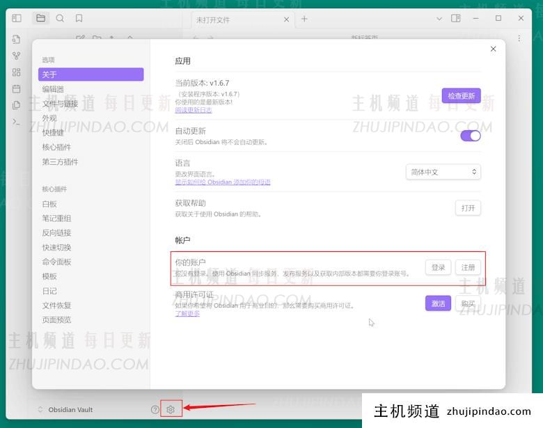Screen dimensions: 543x428
Task: Click the 激活 license button
Action: (x=438, y=303)
